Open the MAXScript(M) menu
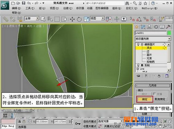The height and width of the screenshot is (129, 174). pyautogui.click(x=149, y=8)
